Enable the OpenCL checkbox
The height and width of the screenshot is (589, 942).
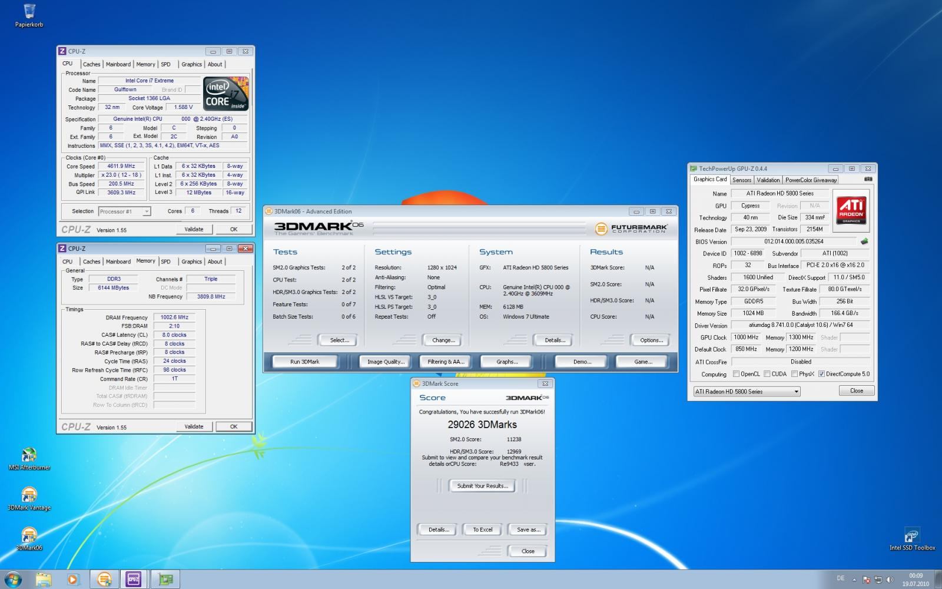[736, 374]
